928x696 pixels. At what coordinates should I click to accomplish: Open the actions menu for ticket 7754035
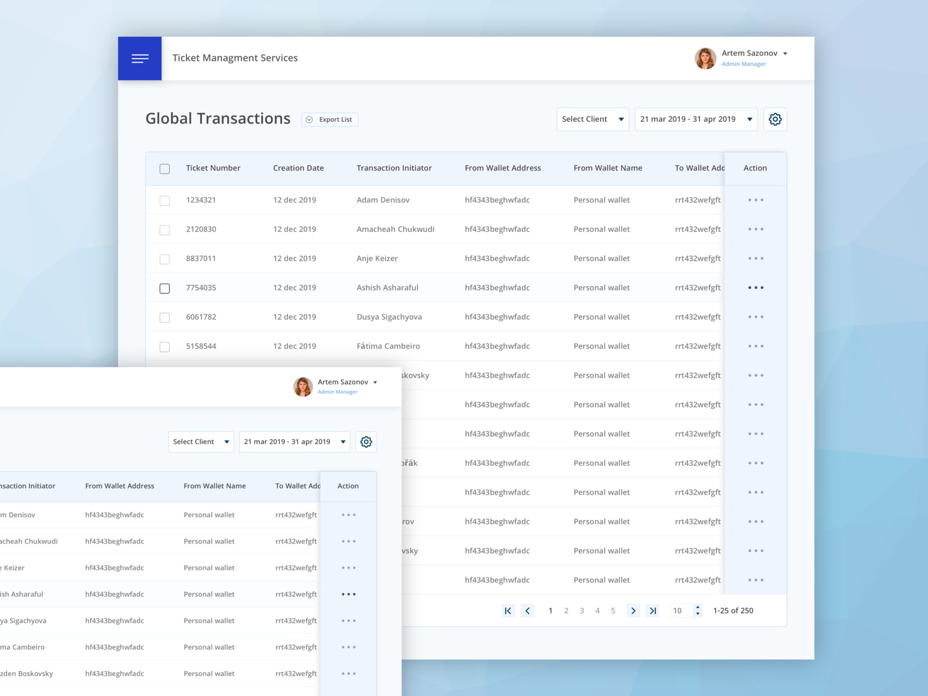(x=756, y=287)
